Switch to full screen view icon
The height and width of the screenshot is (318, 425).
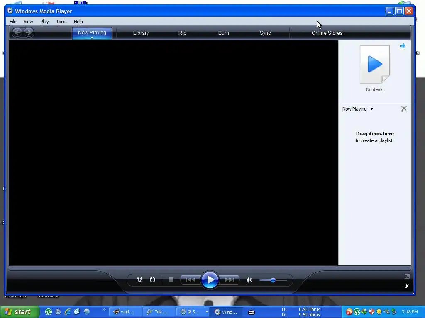[x=407, y=276]
